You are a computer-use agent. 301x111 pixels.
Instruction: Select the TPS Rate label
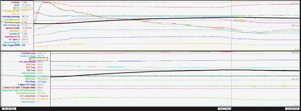31,81
